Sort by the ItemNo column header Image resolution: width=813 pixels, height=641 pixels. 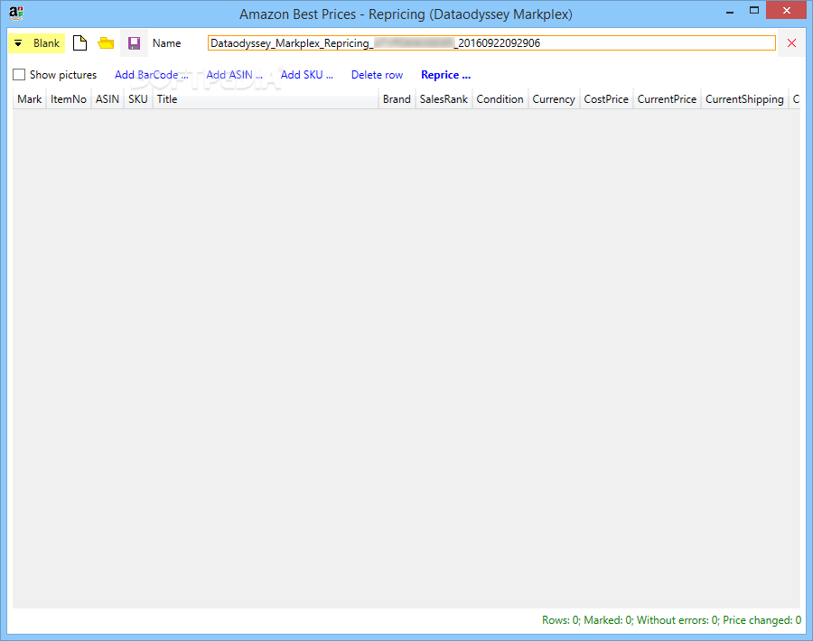(x=69, y=99)
